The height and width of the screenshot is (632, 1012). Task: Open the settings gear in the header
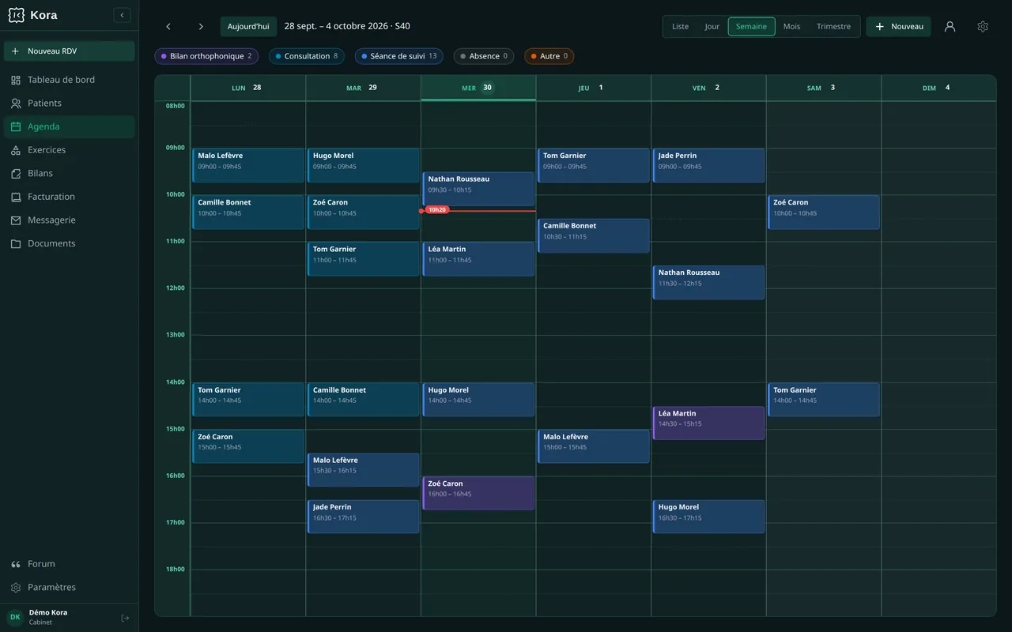coord(983,26)
